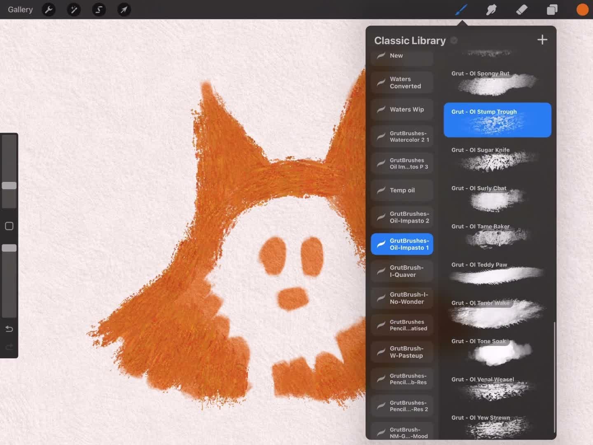Select GrutBrushes-Oil-Impasto 2 set
593x445 pixels.
(402, 217)
